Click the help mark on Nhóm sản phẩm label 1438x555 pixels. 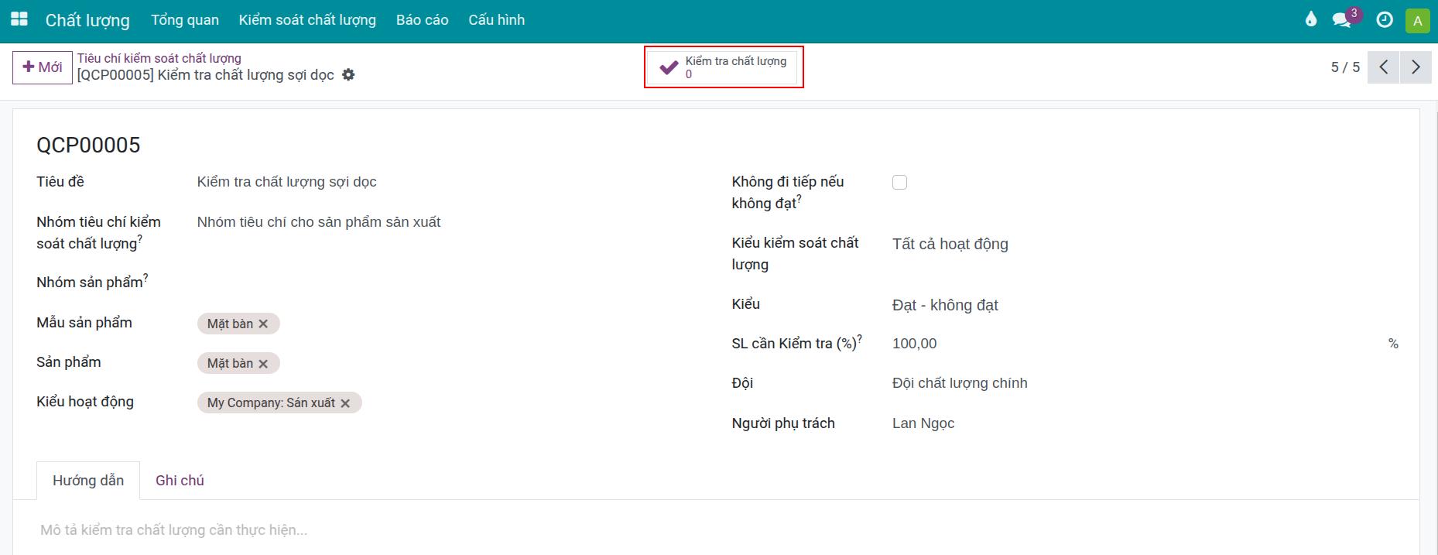pos(146,277)
